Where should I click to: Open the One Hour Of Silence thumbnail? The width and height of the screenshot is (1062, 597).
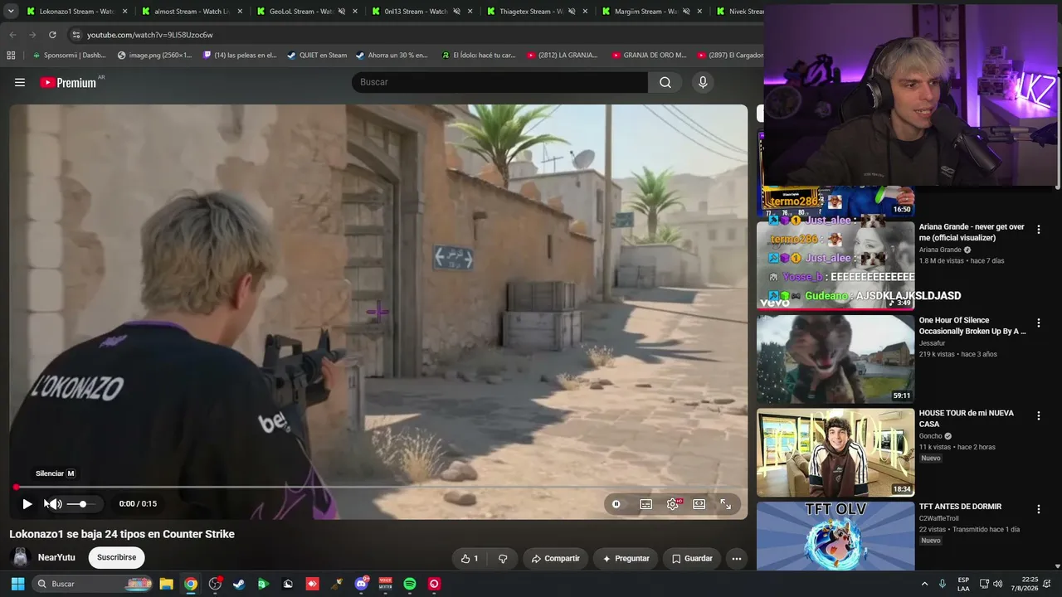coord(835,359)
